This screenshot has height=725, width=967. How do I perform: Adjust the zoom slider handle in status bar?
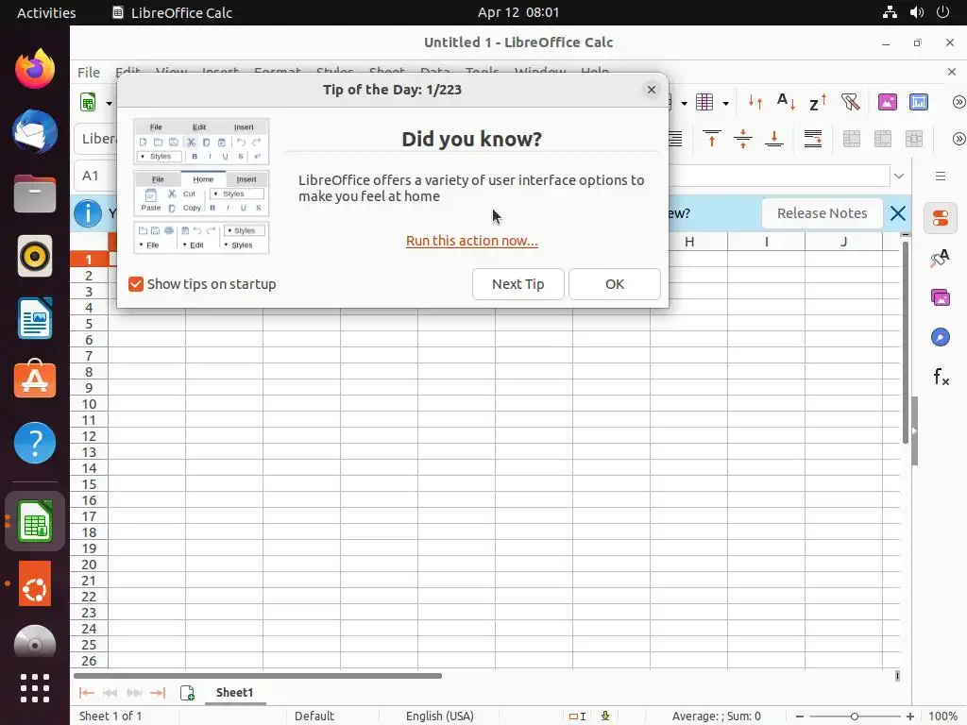pyautogui.click(x=854, y=717)
